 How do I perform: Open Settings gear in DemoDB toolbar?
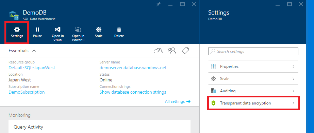(x=17, y=33)
